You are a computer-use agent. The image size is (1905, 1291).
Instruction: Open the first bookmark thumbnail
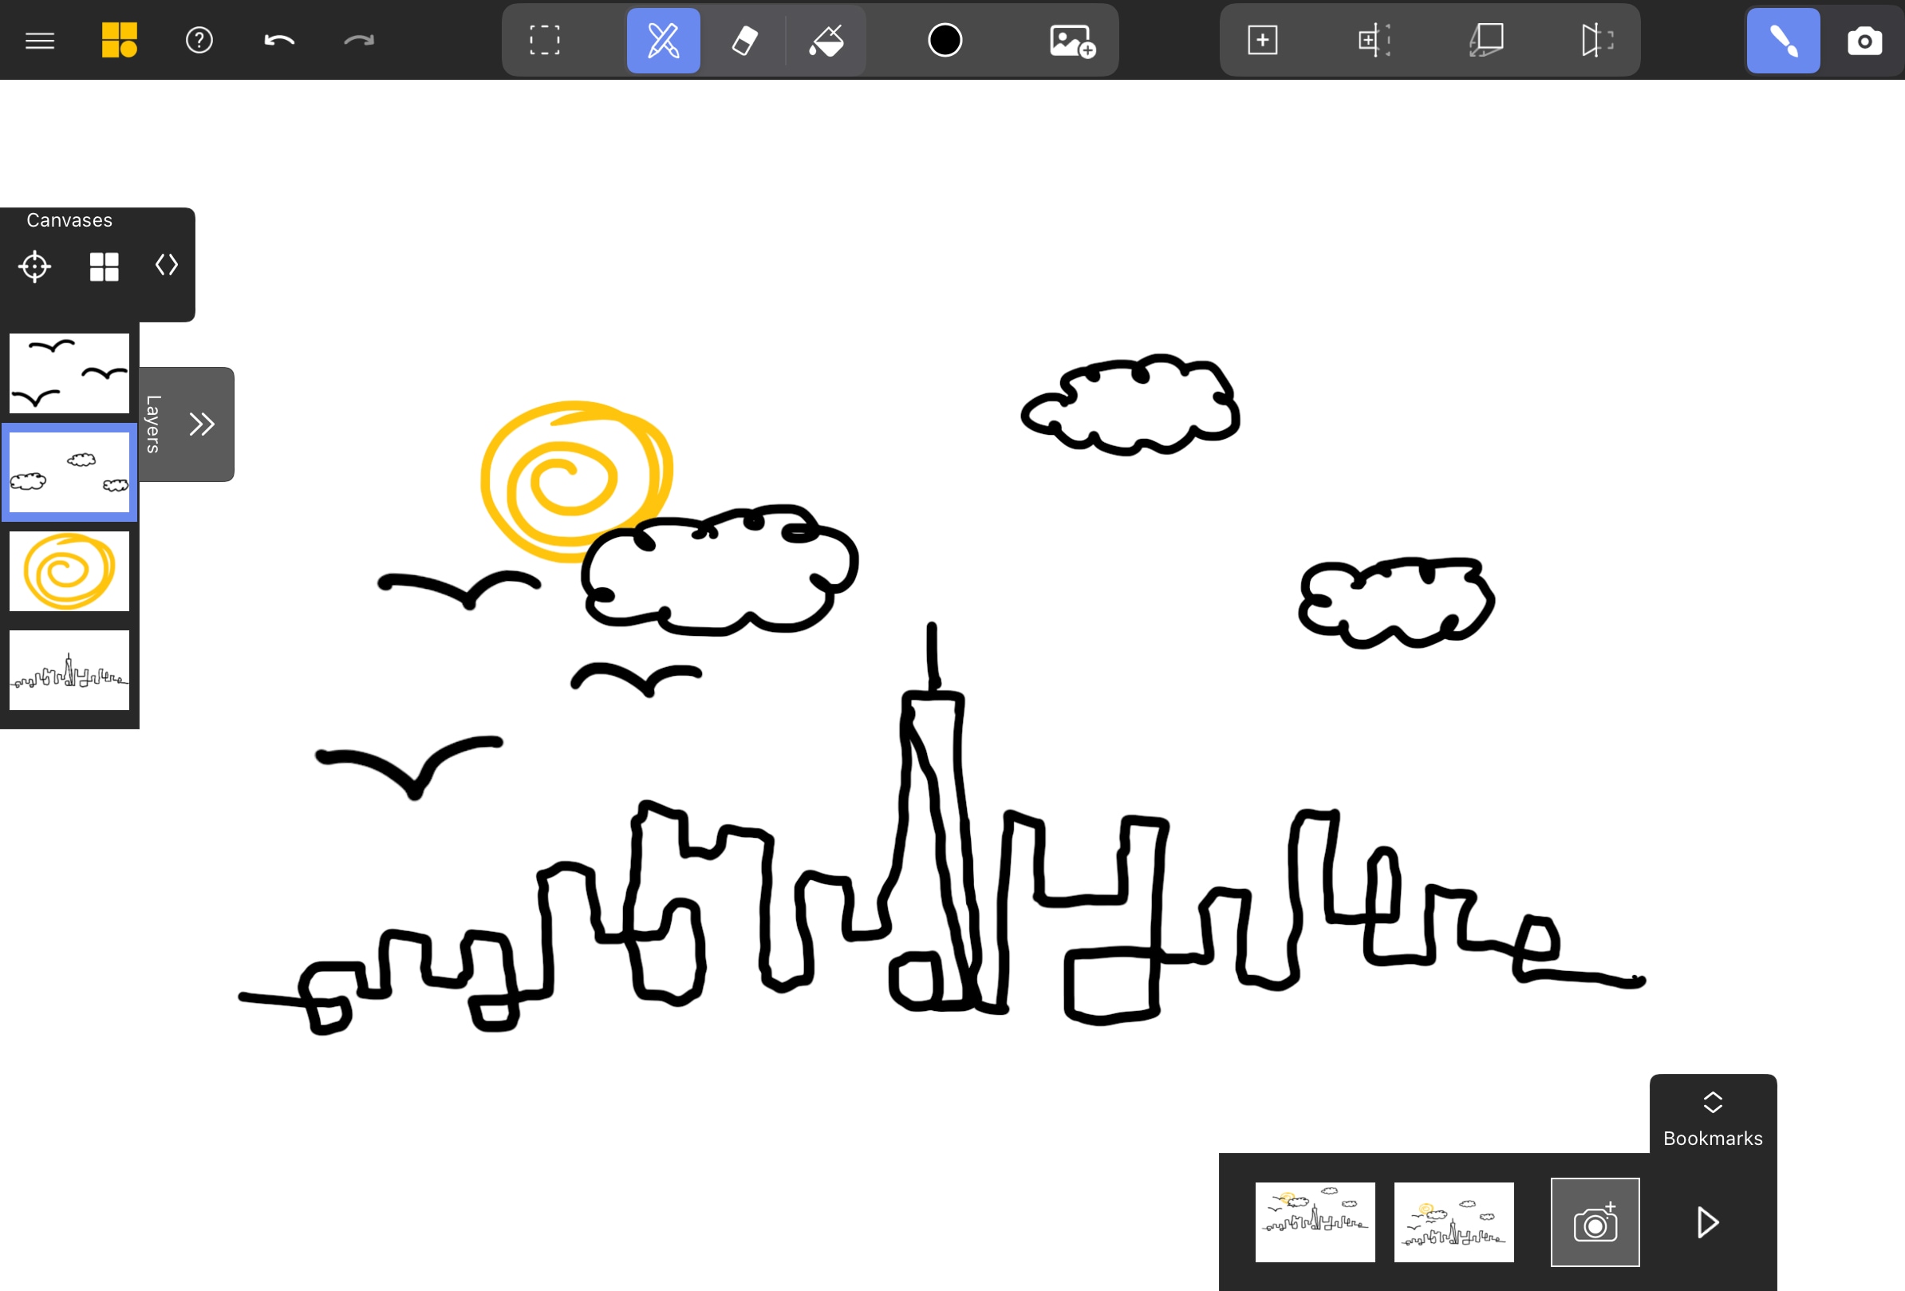pos(1315,1222)
